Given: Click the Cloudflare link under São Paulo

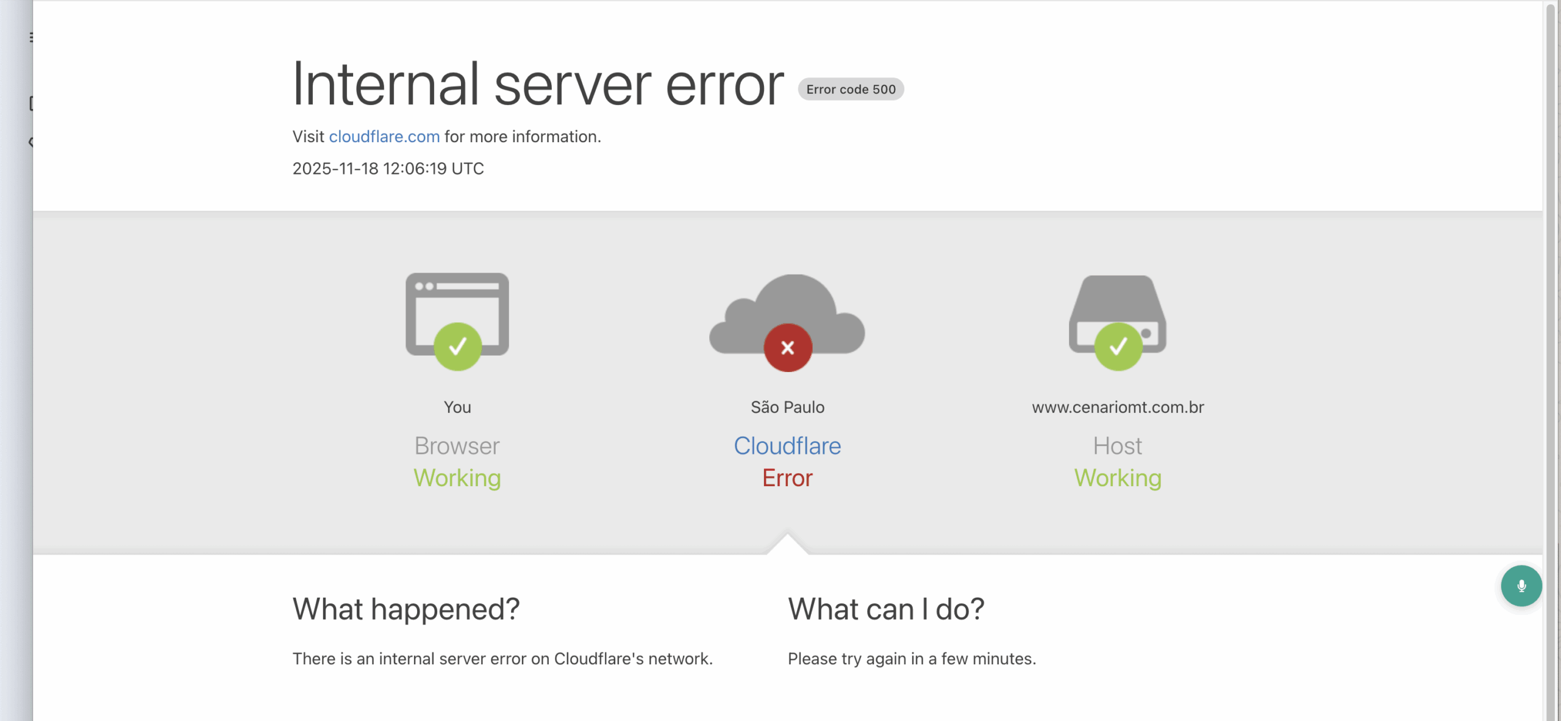Looking at the screenshot, I should pos(787,445).
